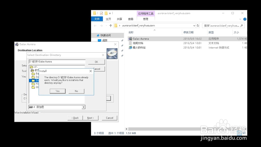Expand the Explorer ribbon chevron
The image size is (261, 147).
(240, 19)
